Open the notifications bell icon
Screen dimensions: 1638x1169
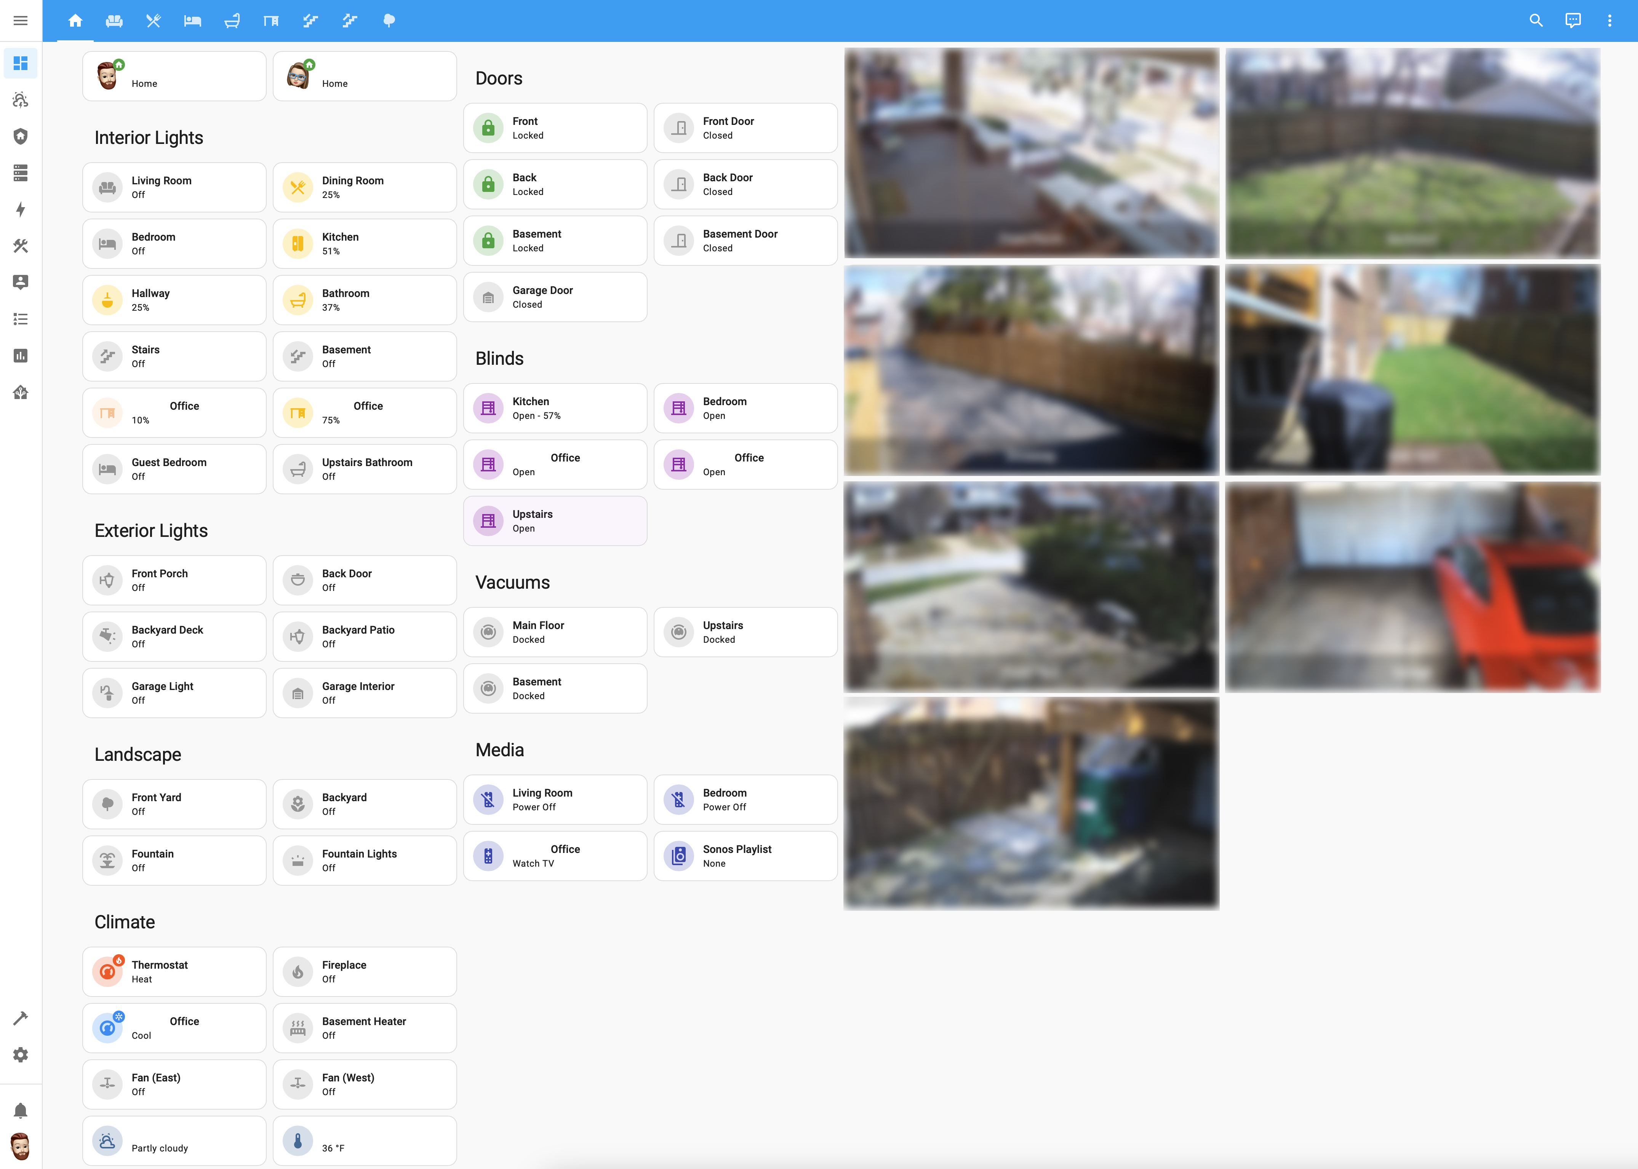click(x=20, y=1111)
